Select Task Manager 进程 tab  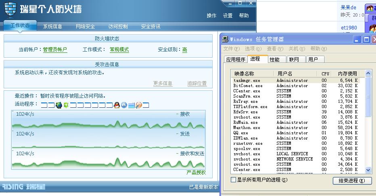point(257,59)
